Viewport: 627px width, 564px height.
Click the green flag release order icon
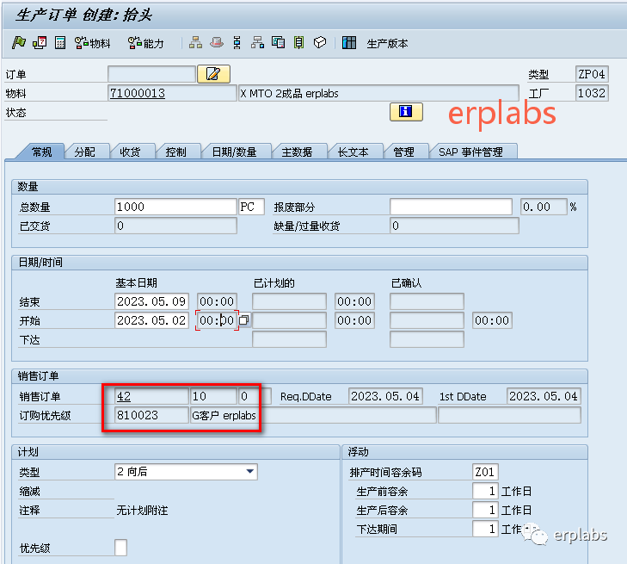[19, 42]
